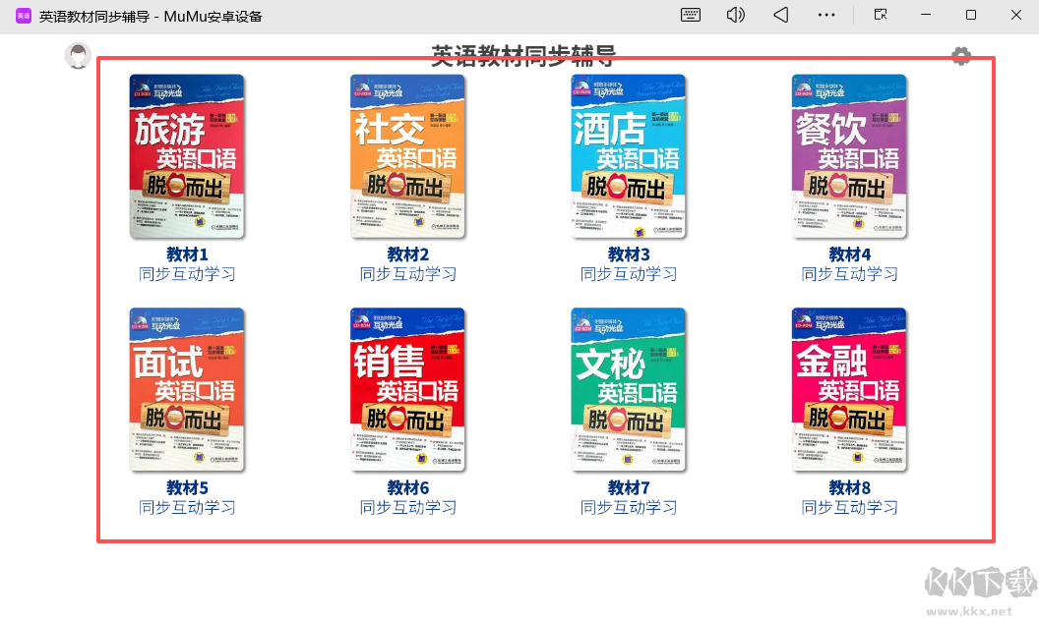The width and height of the screenshot is (1039, 618).
Task: Open the 旅游英语口语 book cover
Action: (x=187, y=157)
